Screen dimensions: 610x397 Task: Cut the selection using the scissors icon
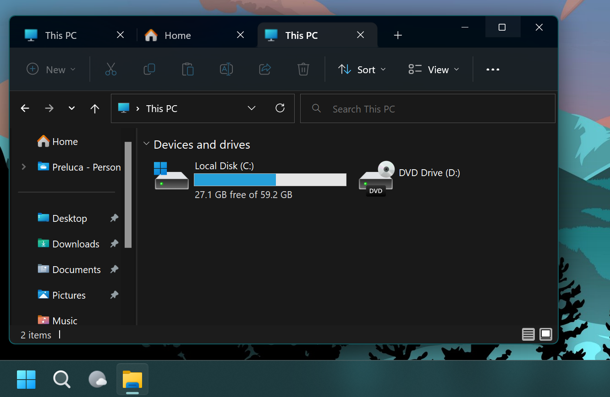111,69
